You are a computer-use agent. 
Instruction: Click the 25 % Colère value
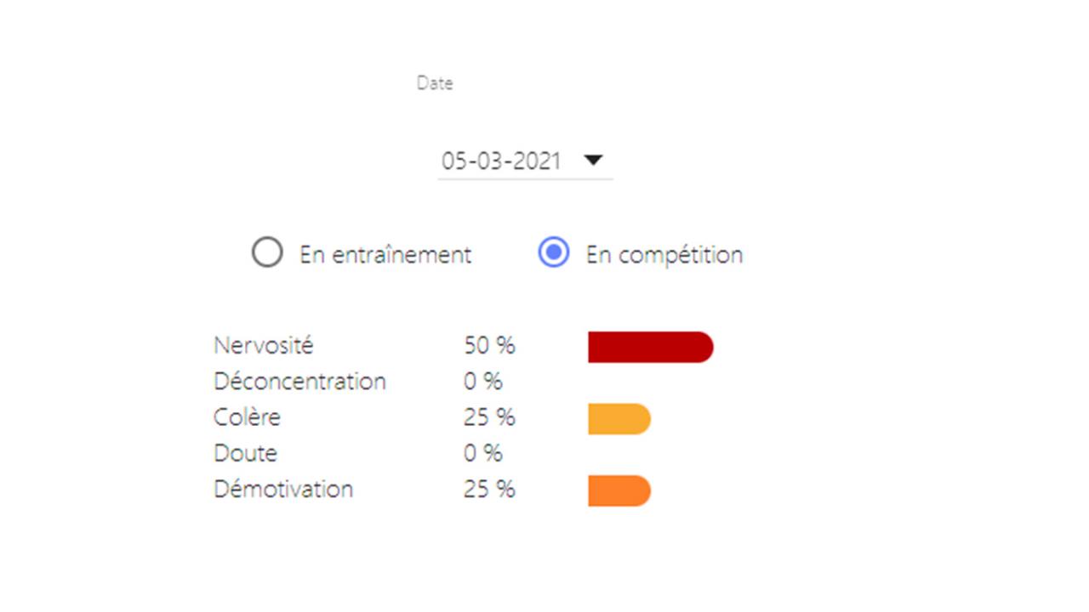pos(489,417)
